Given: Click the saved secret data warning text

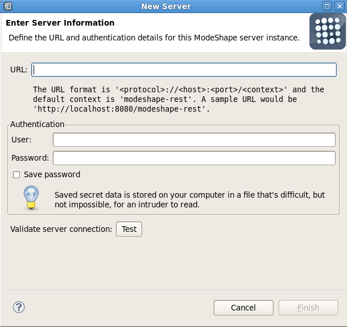Looking at the screenshot, I should [x=189, y=199].
